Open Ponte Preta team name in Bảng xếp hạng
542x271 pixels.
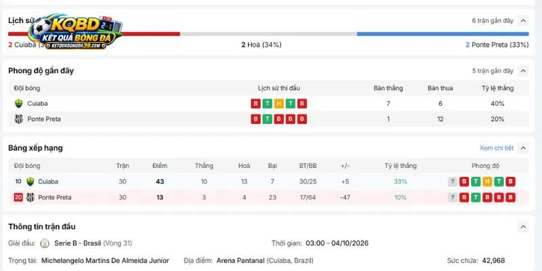tap(55, 197)
